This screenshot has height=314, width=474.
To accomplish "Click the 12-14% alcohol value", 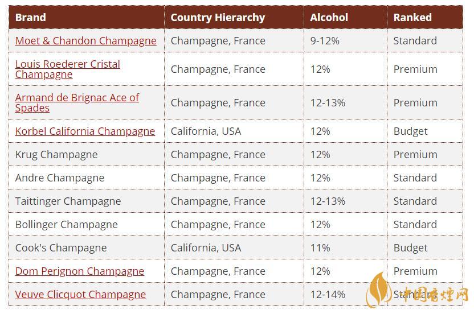I will pos(328,295).
